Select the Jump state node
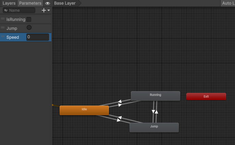This screenshot has width=235, height=145. (154, 128)
